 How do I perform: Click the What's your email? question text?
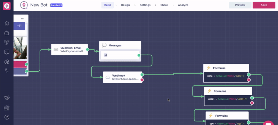tap(72, 51)
